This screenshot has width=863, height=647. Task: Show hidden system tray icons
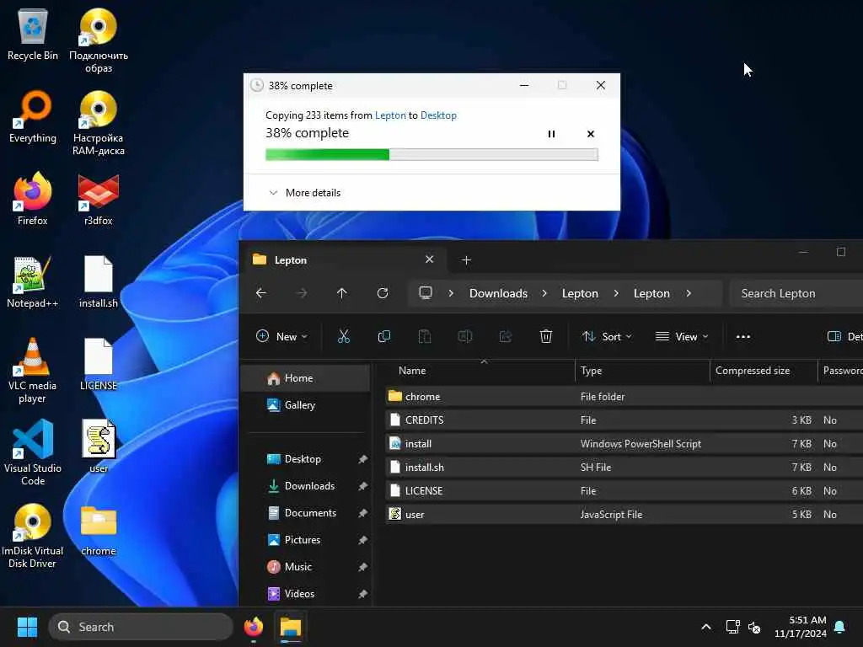point(706,627)
